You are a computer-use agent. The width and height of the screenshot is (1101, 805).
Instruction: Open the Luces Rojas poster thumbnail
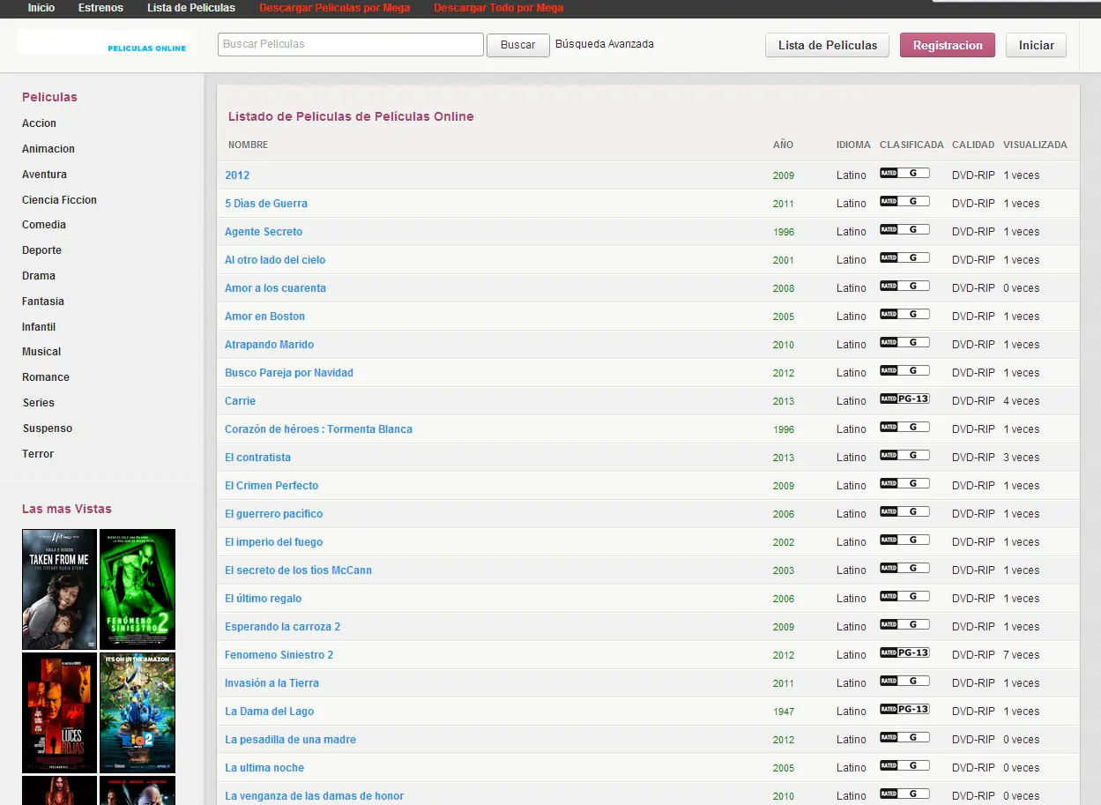(59, 713)
